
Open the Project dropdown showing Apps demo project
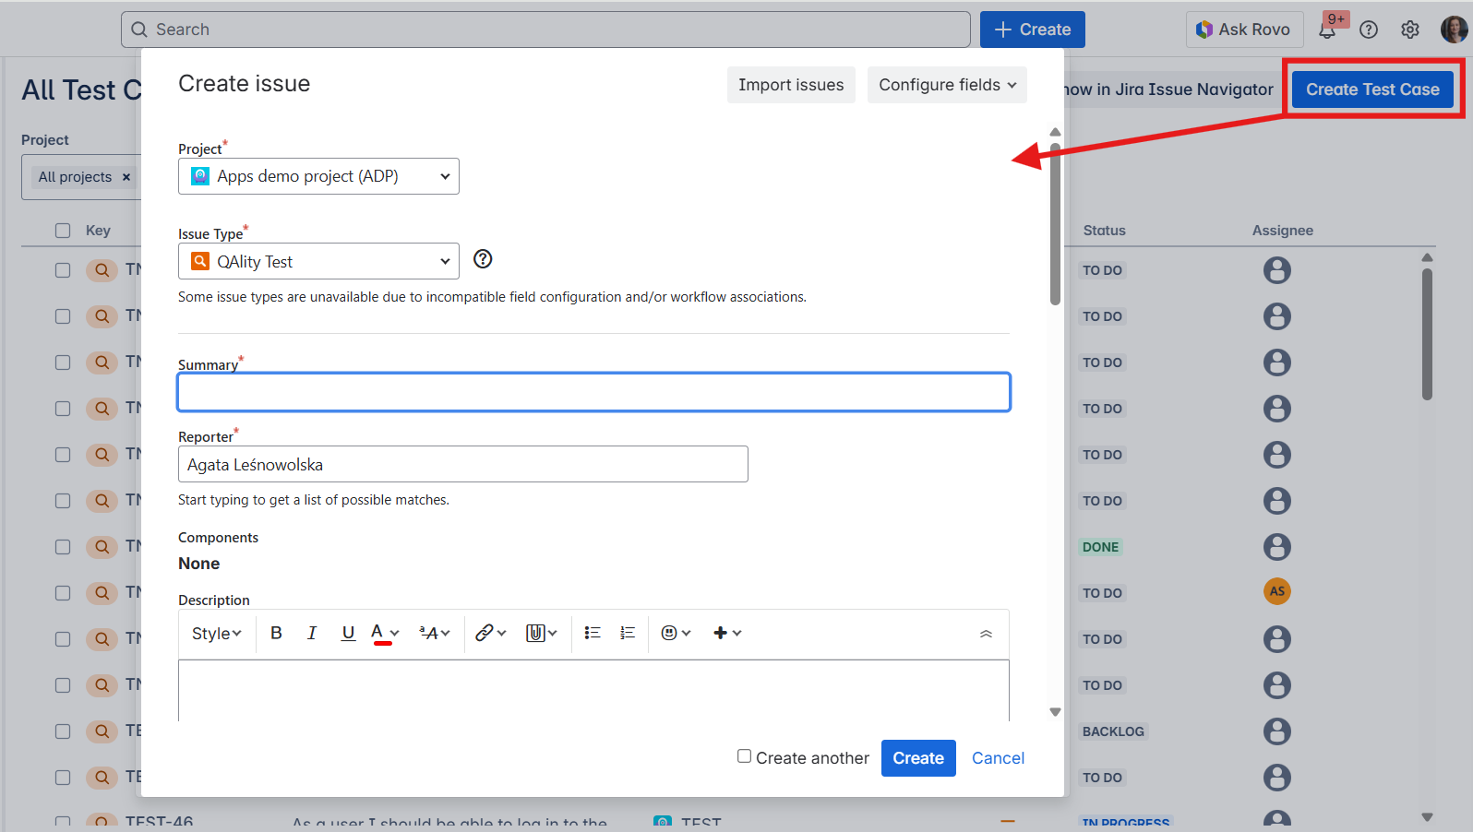pos(318,176)
